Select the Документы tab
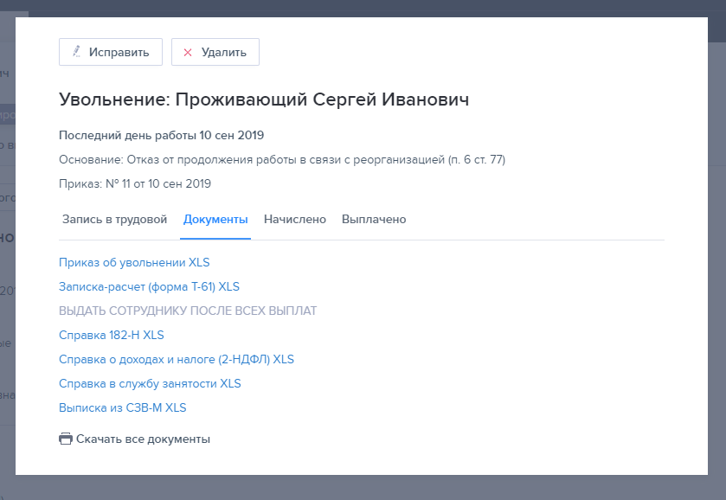 (x=215, y=220)
